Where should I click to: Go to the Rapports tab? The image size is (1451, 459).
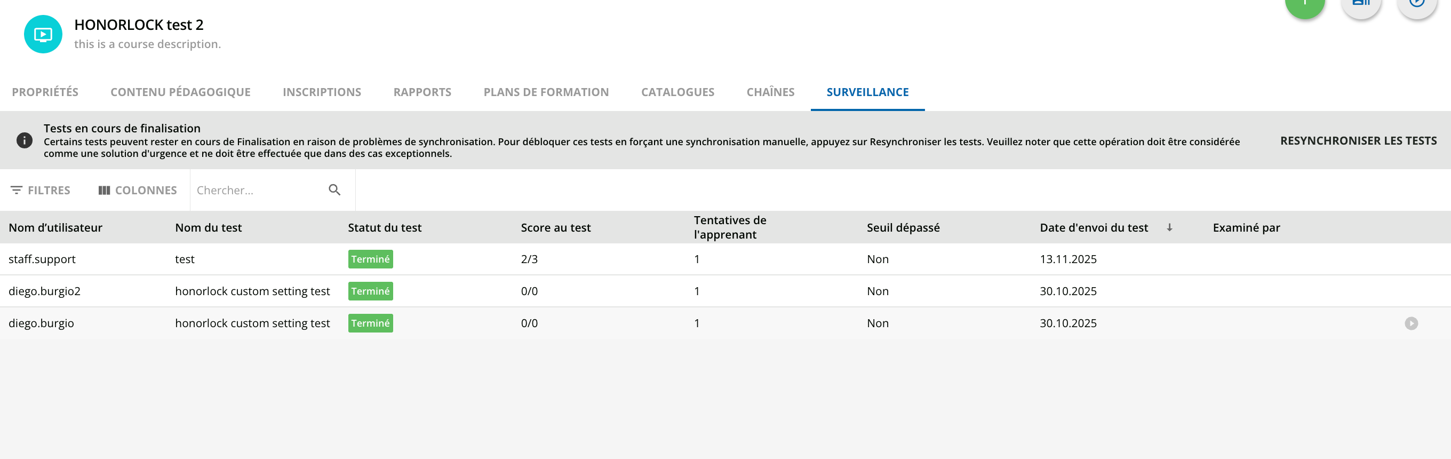pos(422,92)
